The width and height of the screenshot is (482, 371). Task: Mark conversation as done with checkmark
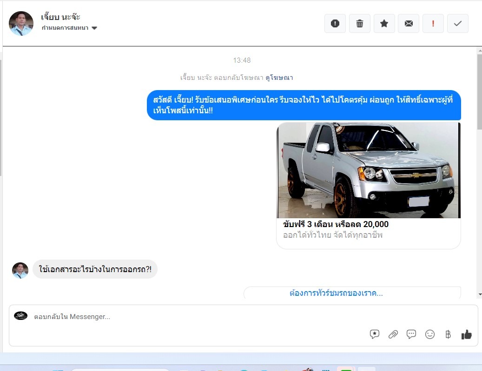point(457,24)
